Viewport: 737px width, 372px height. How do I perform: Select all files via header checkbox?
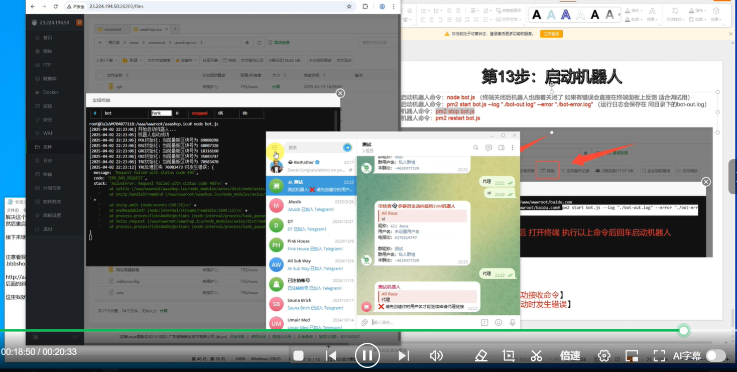[100, 75]
